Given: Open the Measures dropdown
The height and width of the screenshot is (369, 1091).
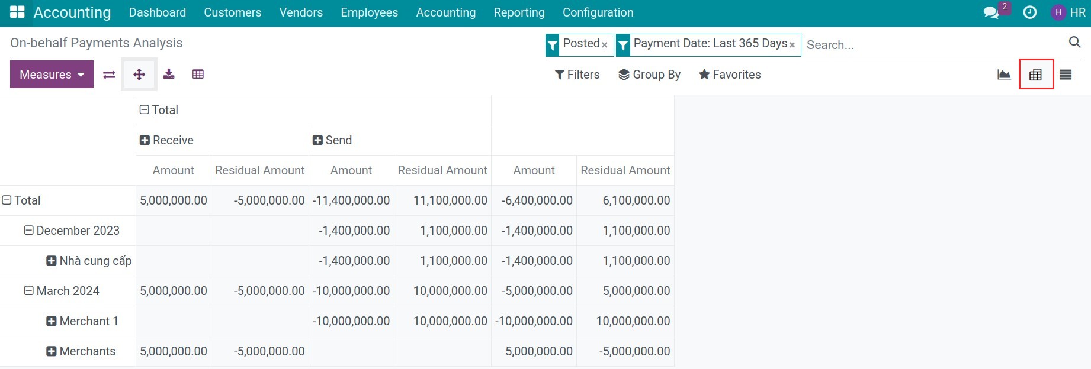Looking at the screenshot, I should (x=52, y=75).
